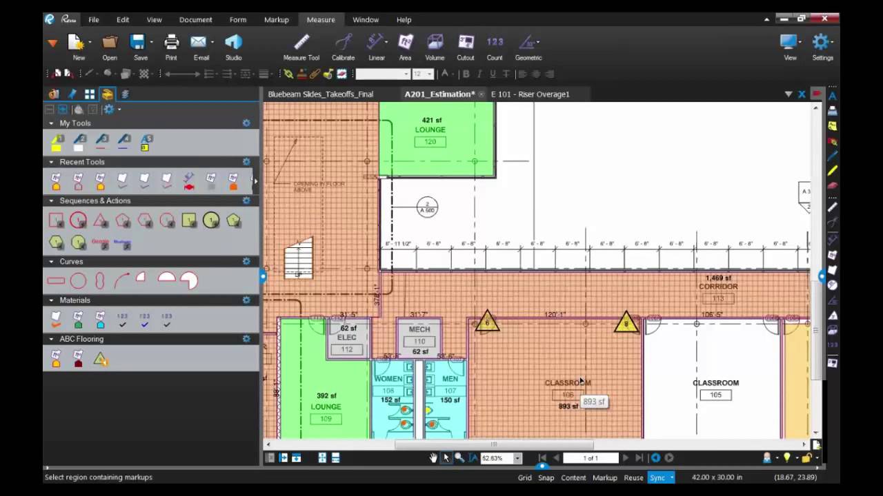The width and height of the screenshot is (883, 496).
Task: Toggle bold text formatting
Action: click(x=466, y=74)
